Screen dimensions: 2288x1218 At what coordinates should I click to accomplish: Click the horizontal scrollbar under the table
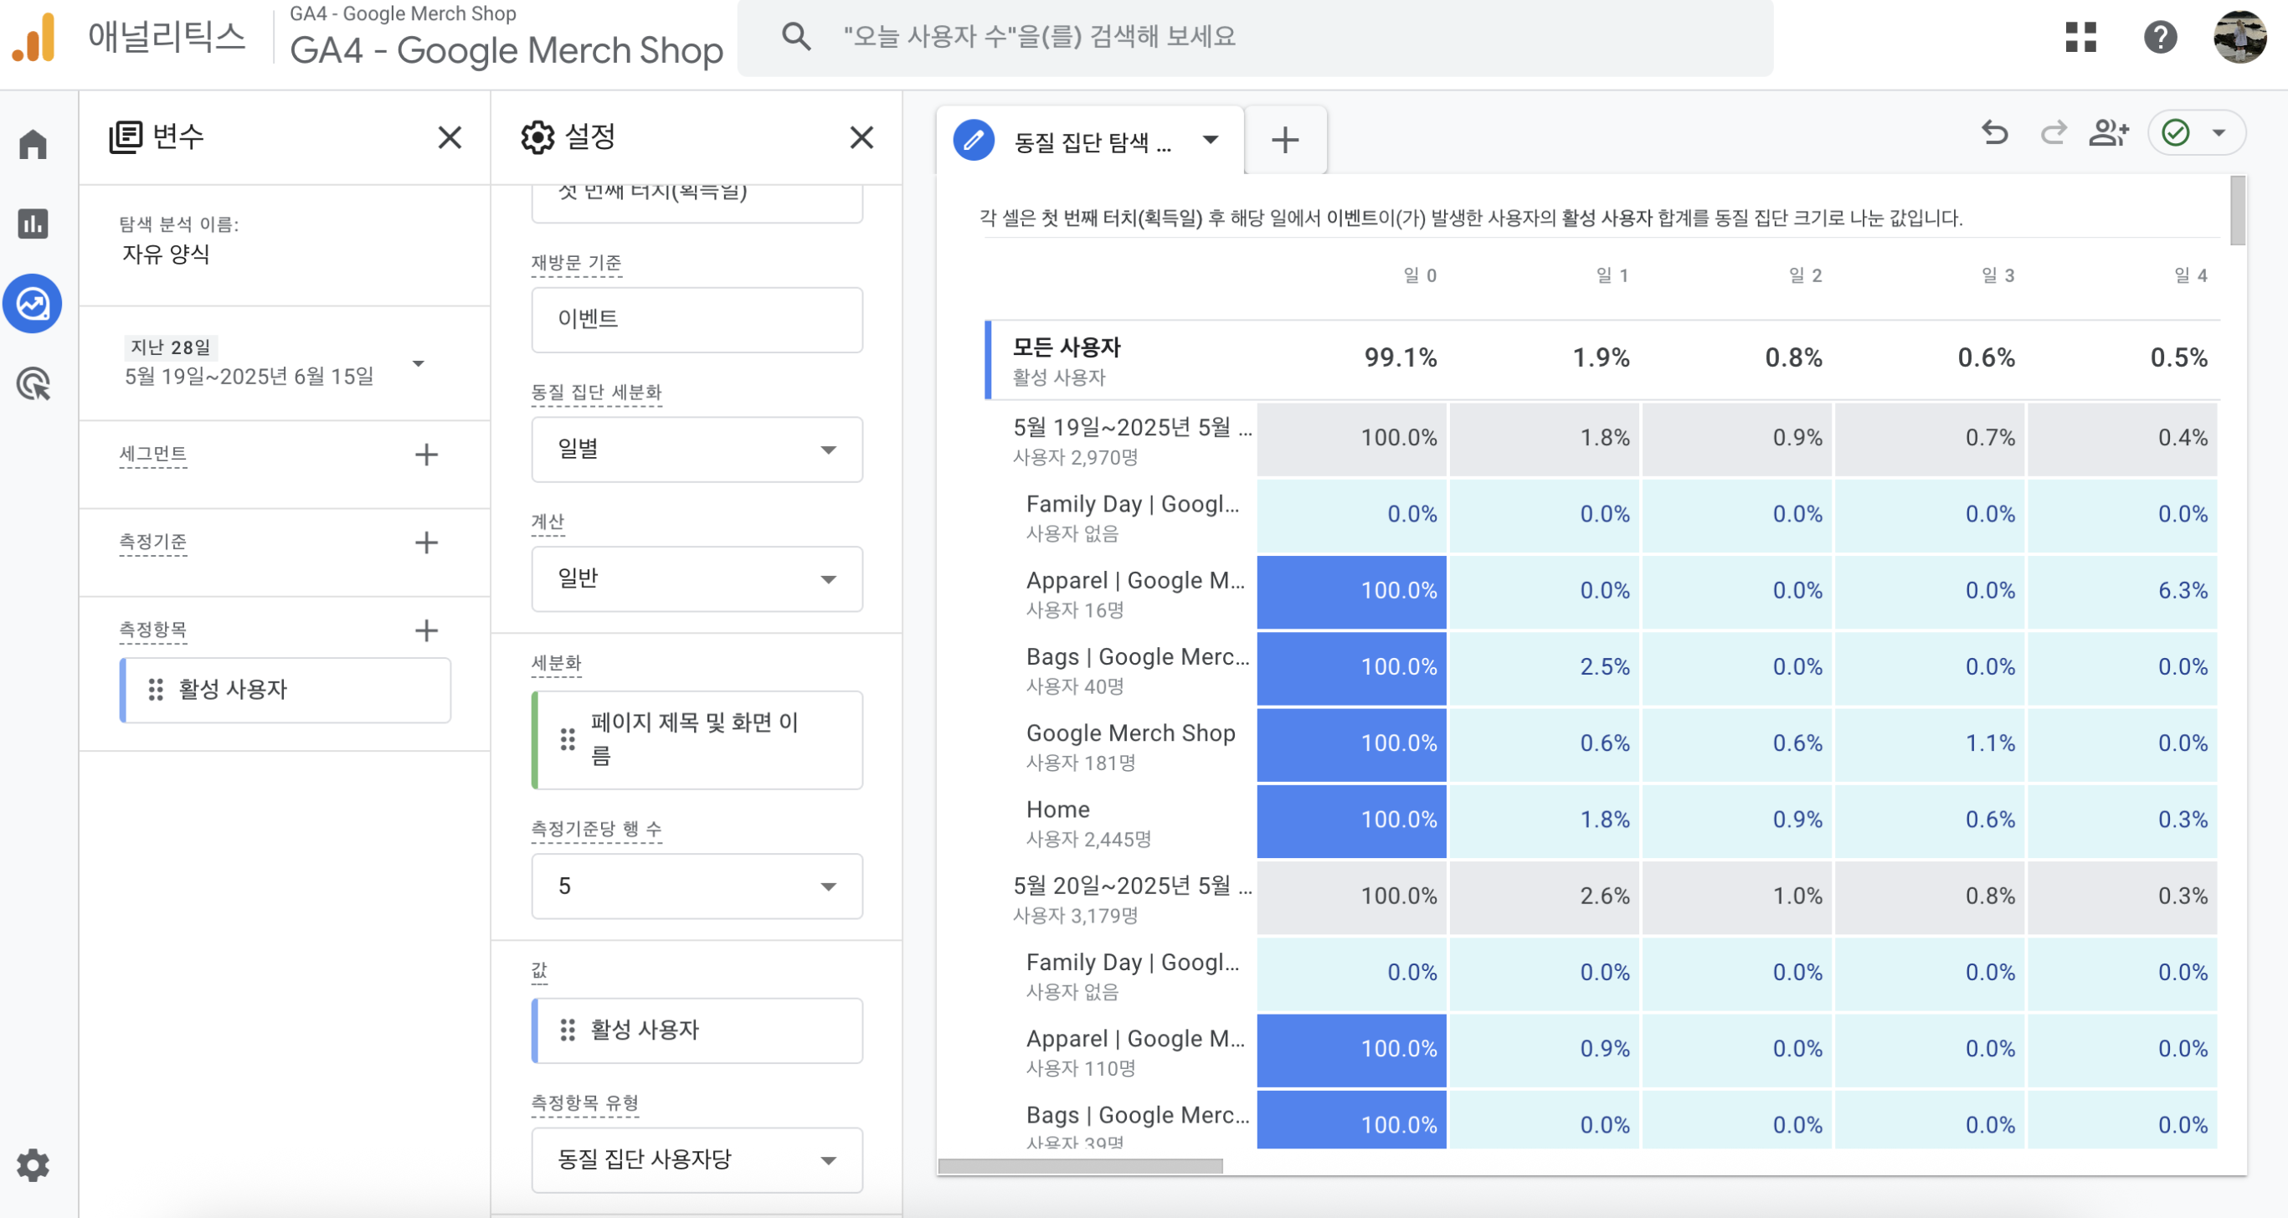pos(1080,1165)
